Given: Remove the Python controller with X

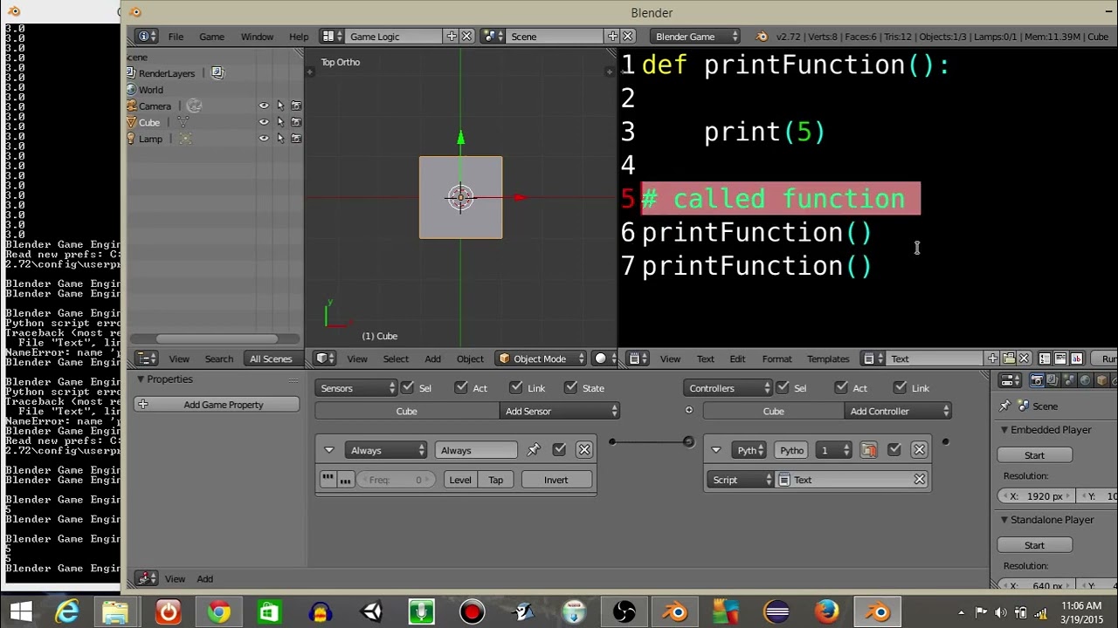Looking at the screenshot, I should (x=919, y=450).
